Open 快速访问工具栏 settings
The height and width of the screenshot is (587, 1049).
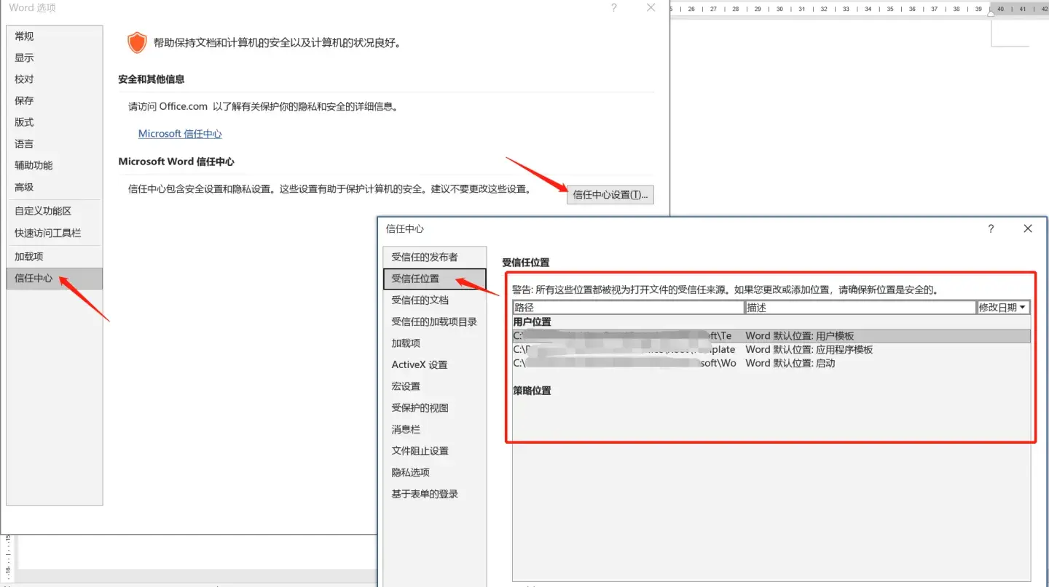[x=54, y=233]
